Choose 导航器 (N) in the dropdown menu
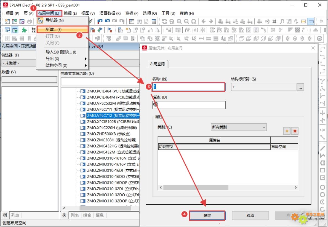The image size is (328, 227). tap(62, 20)
